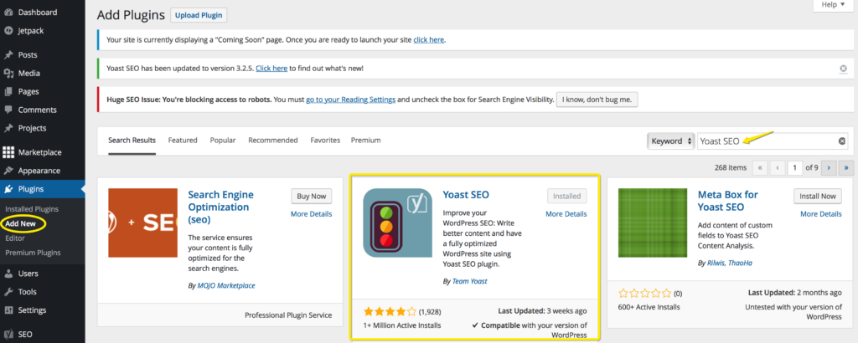Open More Details for Yoast SEO
The image size is (858, 343).
pyautogui.click(x=566, y=214)
